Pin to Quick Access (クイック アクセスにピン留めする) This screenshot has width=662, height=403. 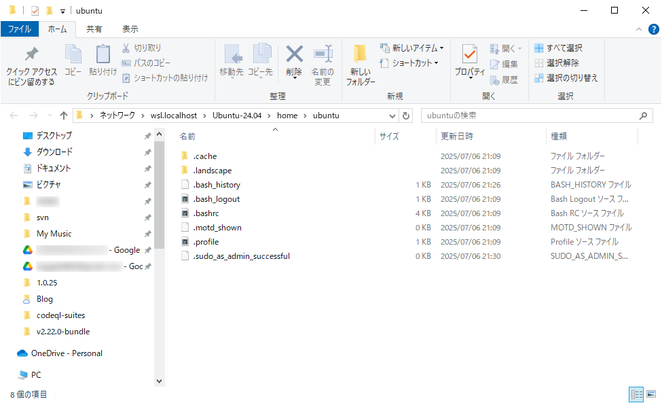(31, 65)
